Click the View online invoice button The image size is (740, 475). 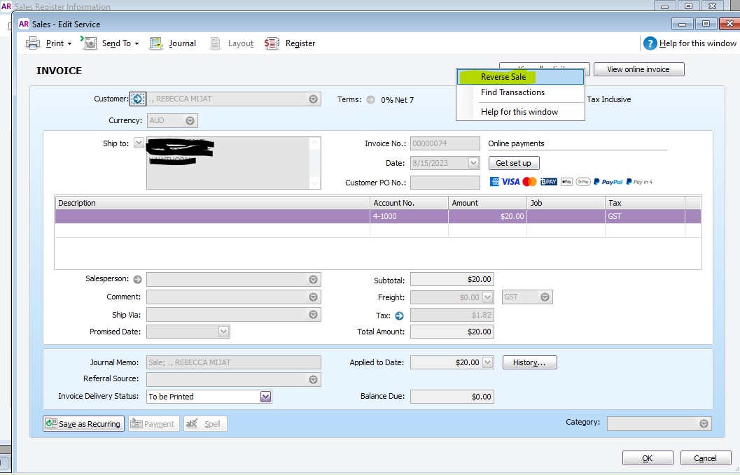(638, 69)
